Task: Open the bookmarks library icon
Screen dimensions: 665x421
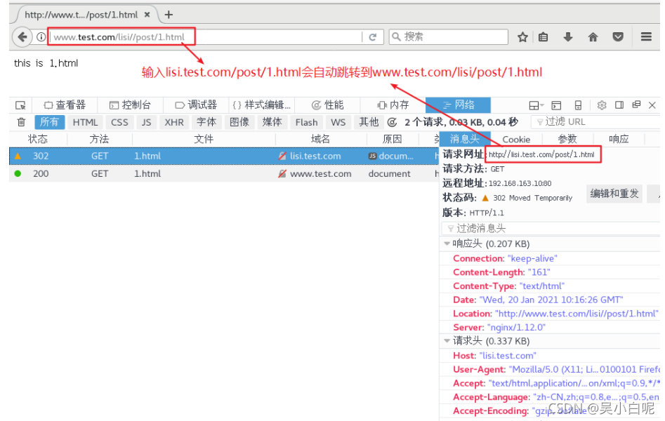Action: coord(544,37)
